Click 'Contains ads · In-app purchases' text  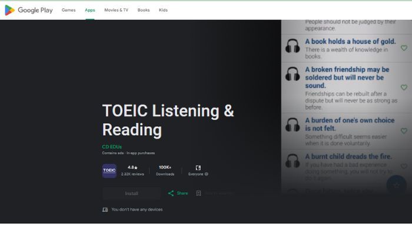128,153
